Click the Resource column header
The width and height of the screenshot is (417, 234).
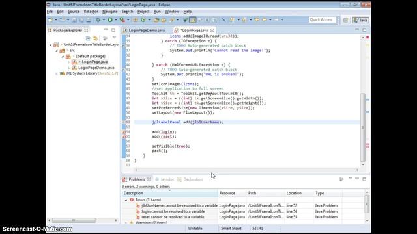pos(232,193)
